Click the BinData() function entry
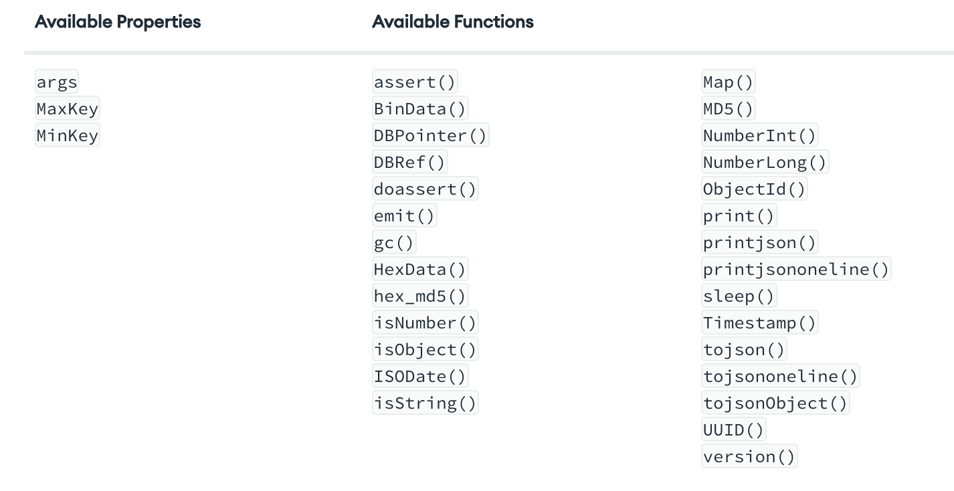Image resolution: width=954 pixels, height=491 pixels. [x=420, y=109]
